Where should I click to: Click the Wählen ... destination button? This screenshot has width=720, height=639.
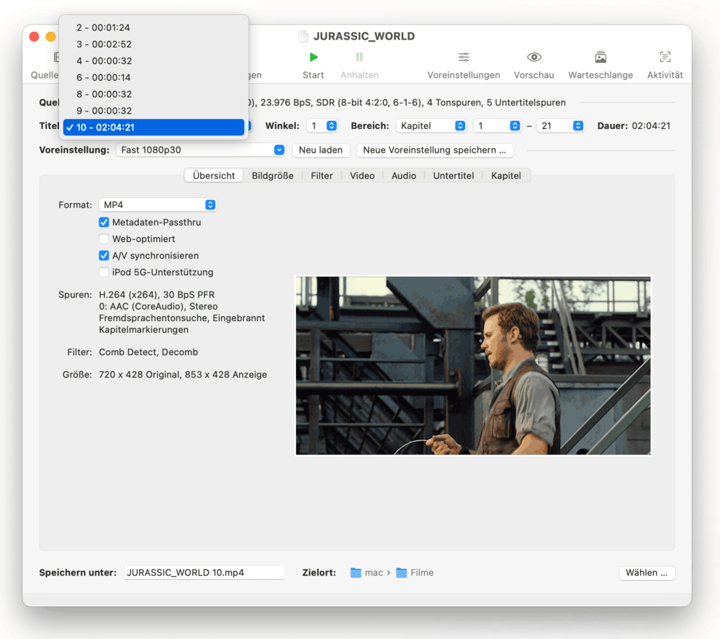coord(646,573)
